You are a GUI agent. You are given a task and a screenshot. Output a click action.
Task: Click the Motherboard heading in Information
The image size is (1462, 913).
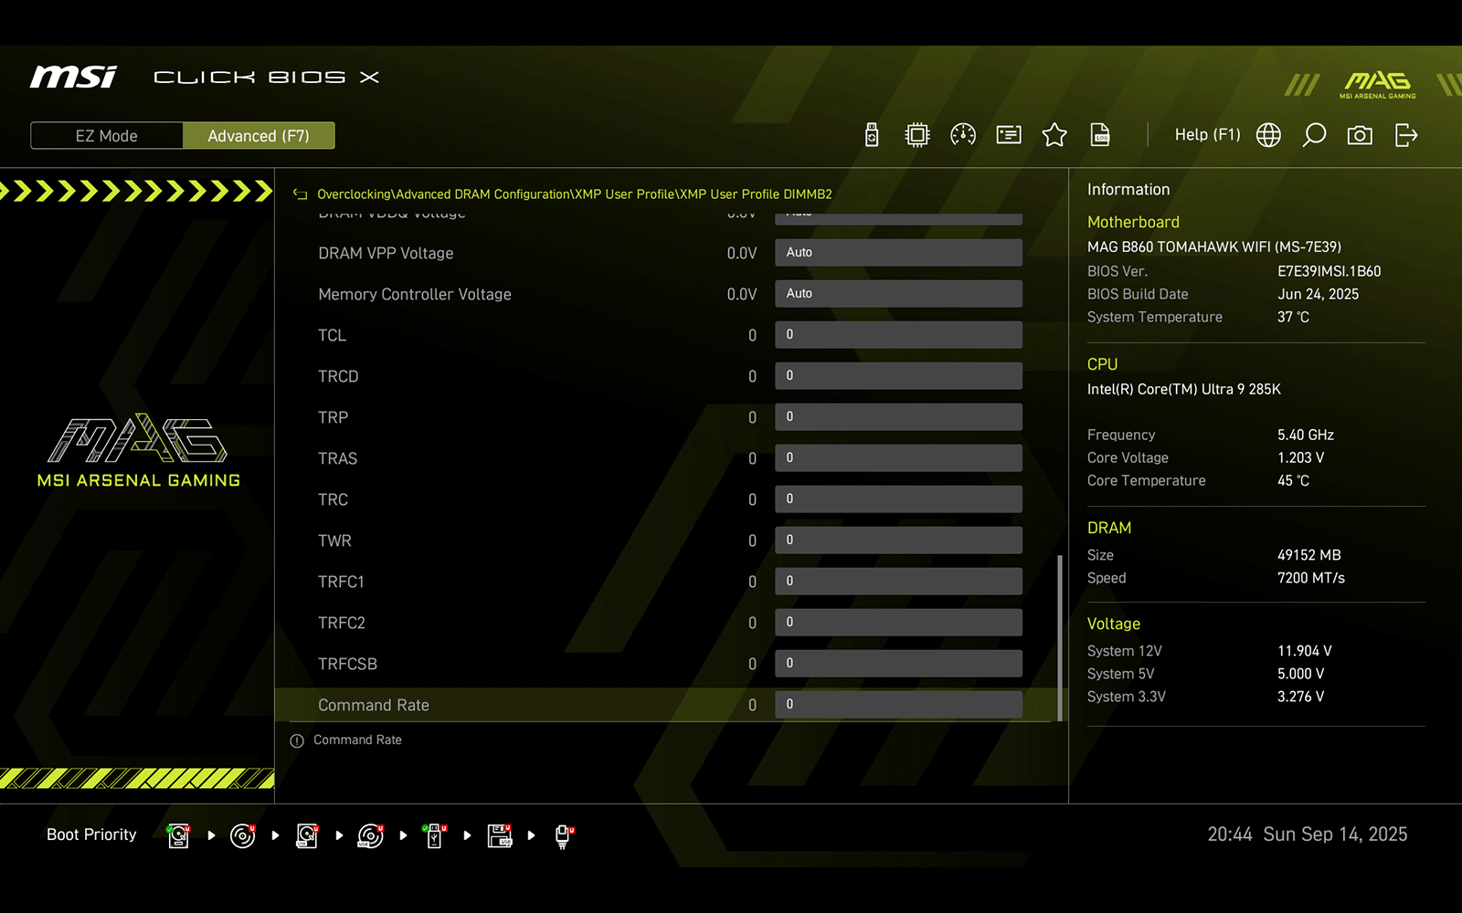tap(1133, 222)
